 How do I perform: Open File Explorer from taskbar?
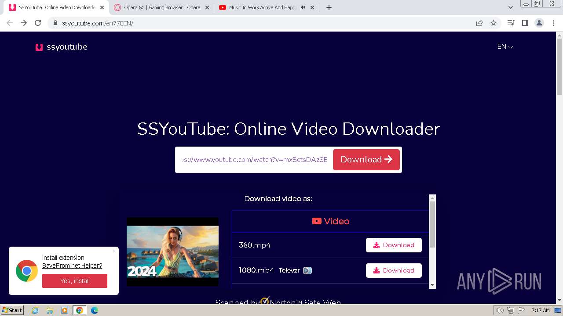50,310
